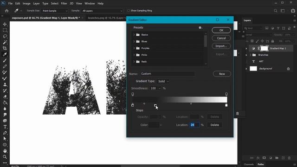
Task: Click Cancel in Gradient Editor
Action: click(x=221, y=38)
